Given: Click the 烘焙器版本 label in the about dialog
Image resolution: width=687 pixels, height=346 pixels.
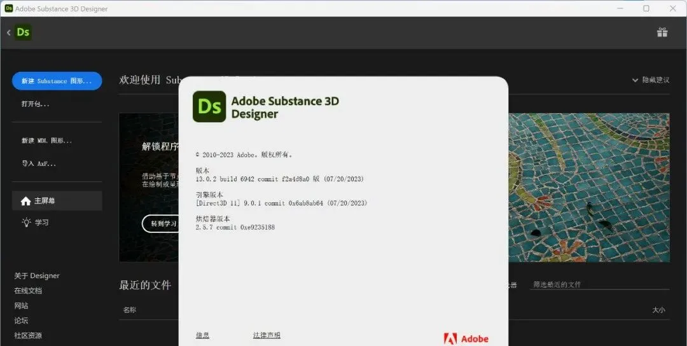Looking at the screenshot, I should tap(212, 219).
